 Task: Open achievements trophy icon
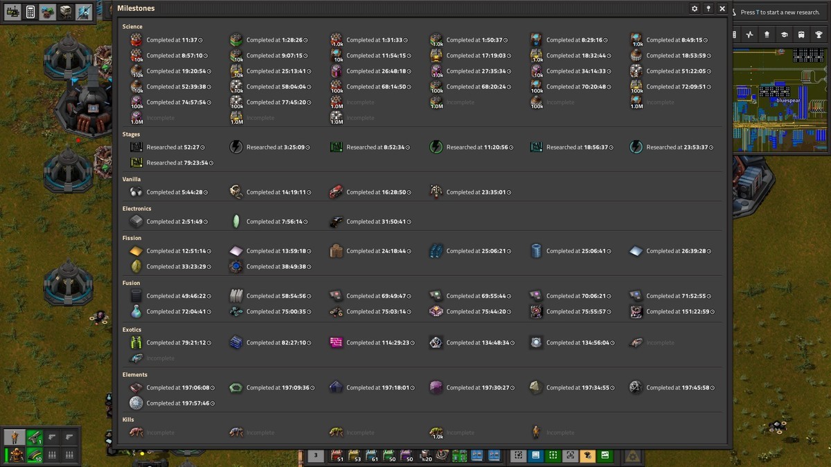[x=819, y=35]
